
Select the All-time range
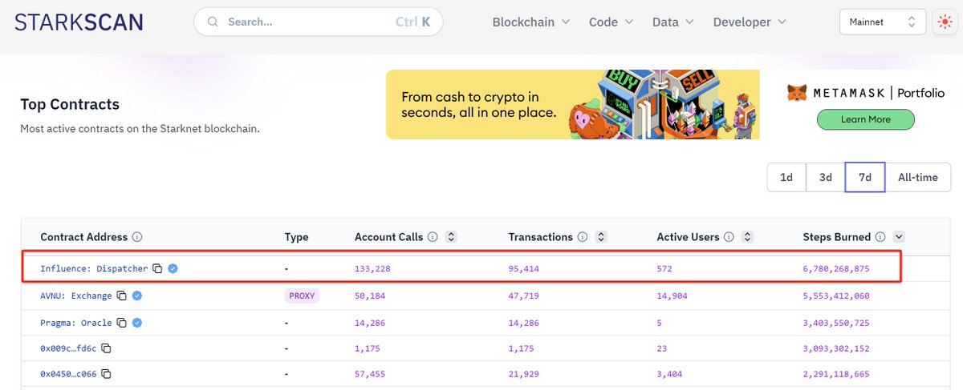pyautogui.click(x=918, y=177)
